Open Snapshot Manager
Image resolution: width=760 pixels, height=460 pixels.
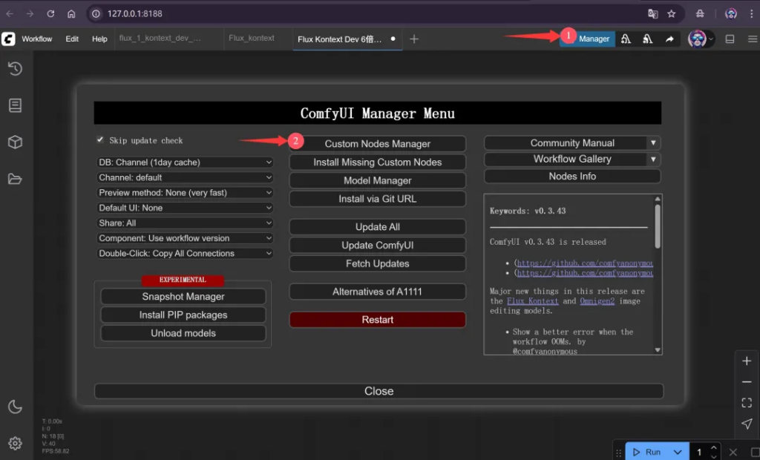(x=183, y=297)
